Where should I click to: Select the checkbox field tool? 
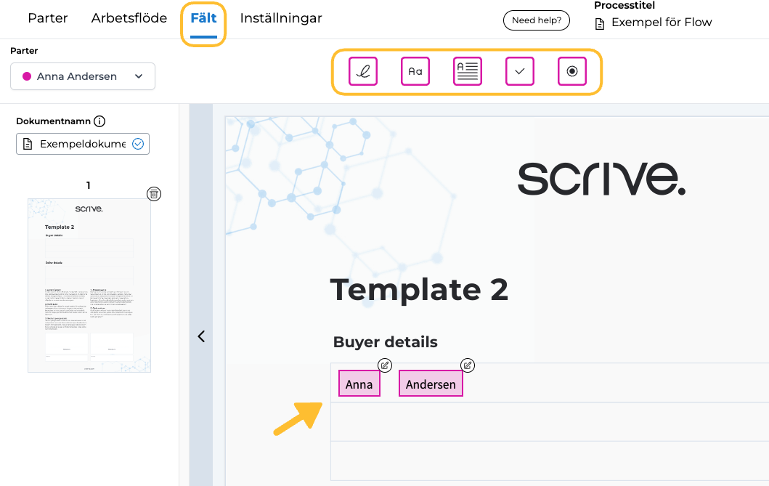tap(520, 71)
